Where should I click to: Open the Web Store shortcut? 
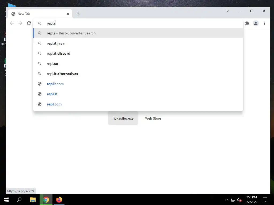click(153, 118)
